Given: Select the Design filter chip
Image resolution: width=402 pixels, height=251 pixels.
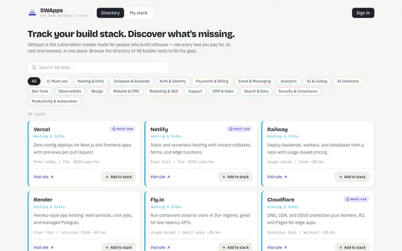Looking at the screenshot, I should pos(97,91).
